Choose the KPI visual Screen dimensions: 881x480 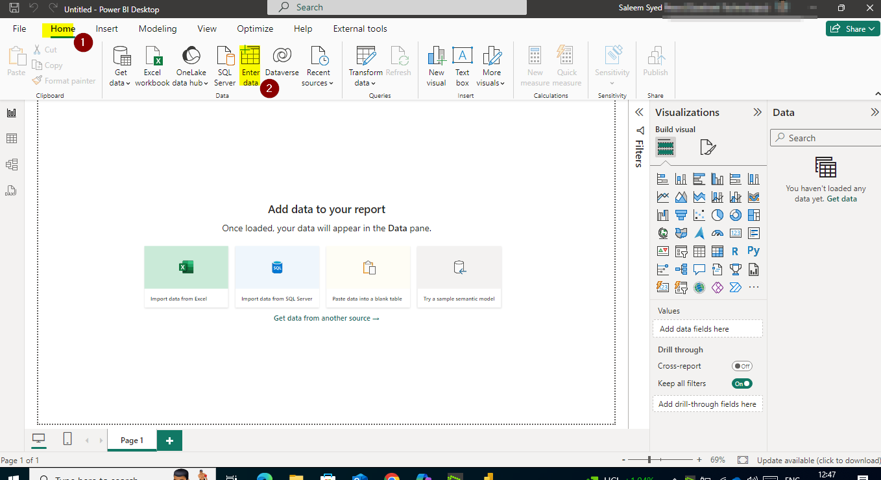click(662, 251)
